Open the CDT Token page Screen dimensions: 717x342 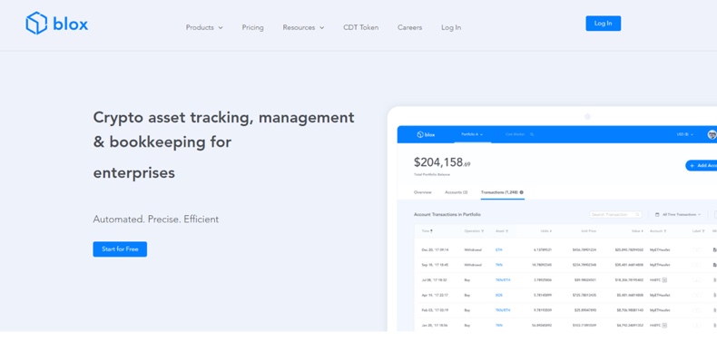pos(361,27)
